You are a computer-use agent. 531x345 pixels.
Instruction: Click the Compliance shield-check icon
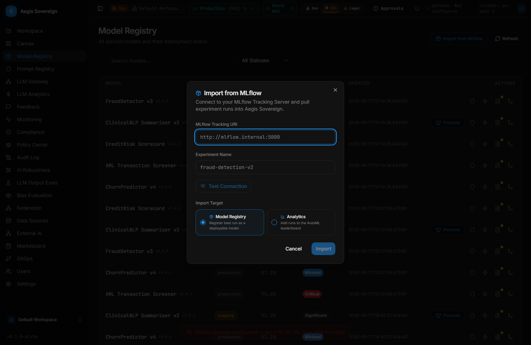coord(8,132)
